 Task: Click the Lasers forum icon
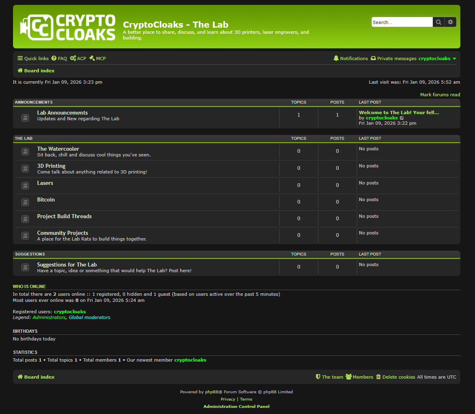(25, 186)
